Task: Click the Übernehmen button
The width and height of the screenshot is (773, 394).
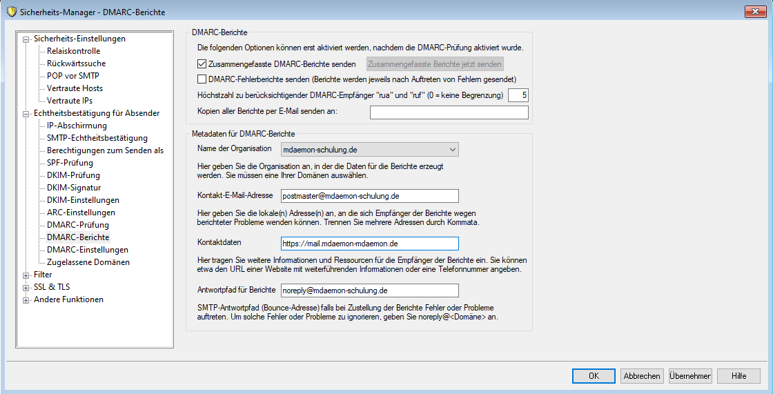Action: (690, 376)
